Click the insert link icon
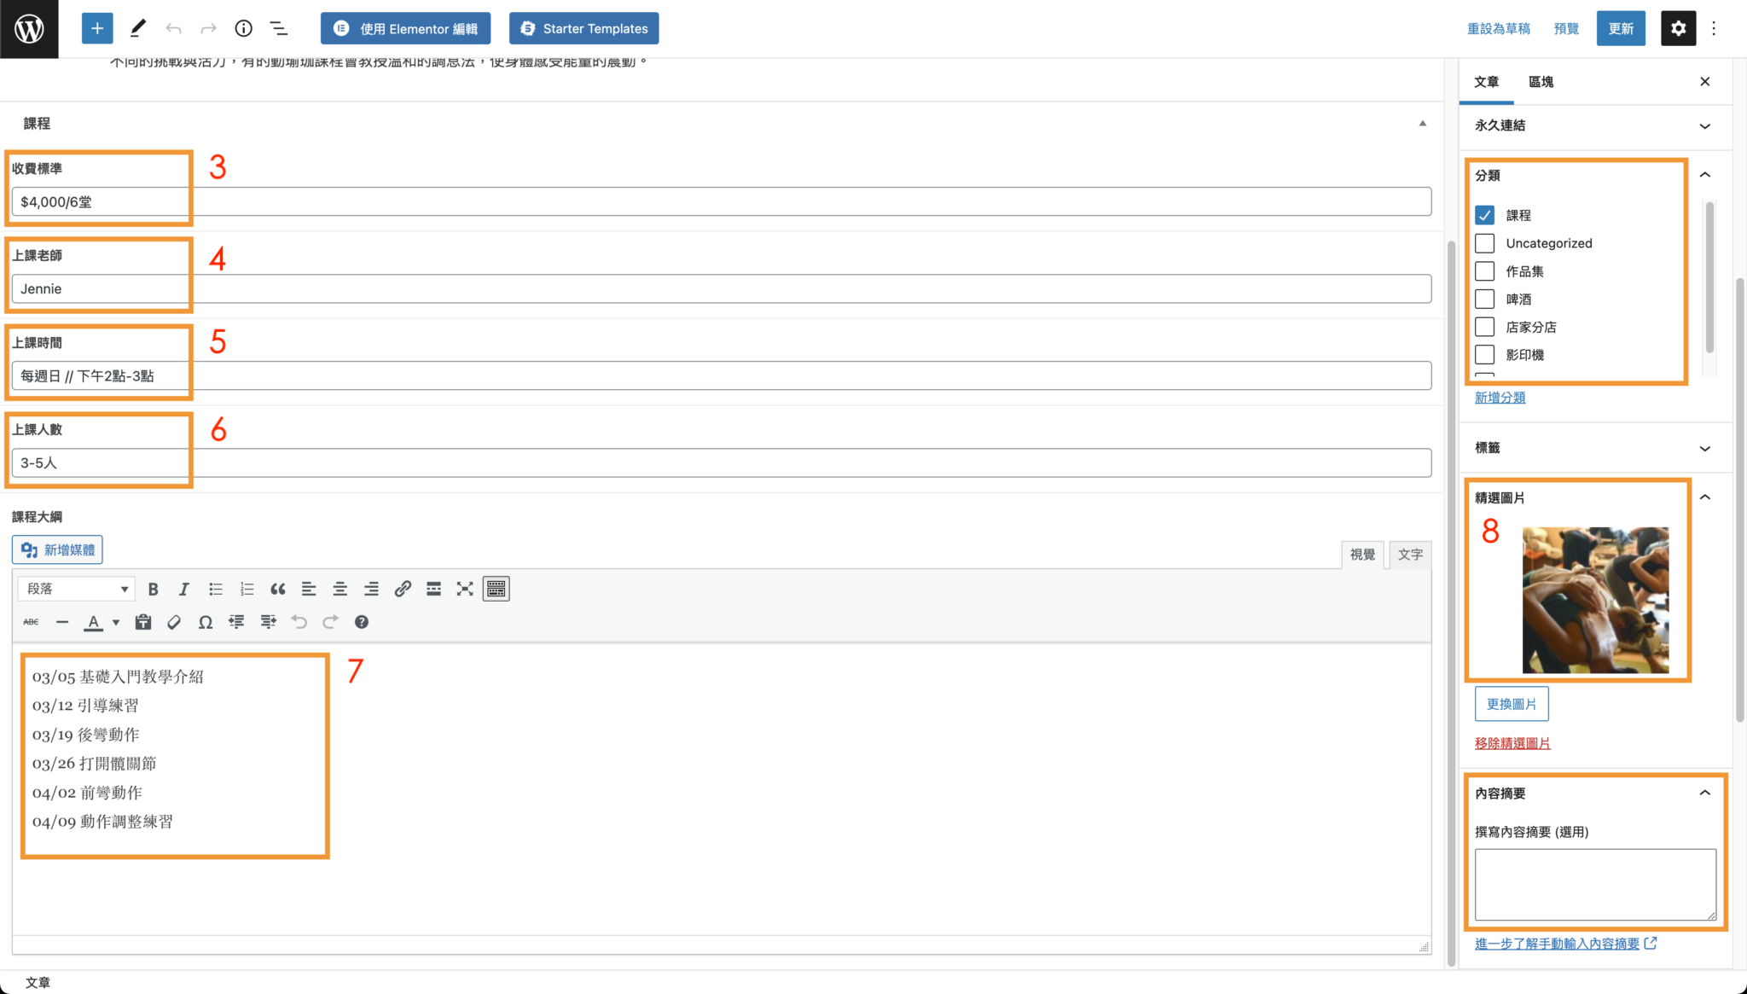Image resolution: width=1747 pixels, height=994 pixels. 403,589
